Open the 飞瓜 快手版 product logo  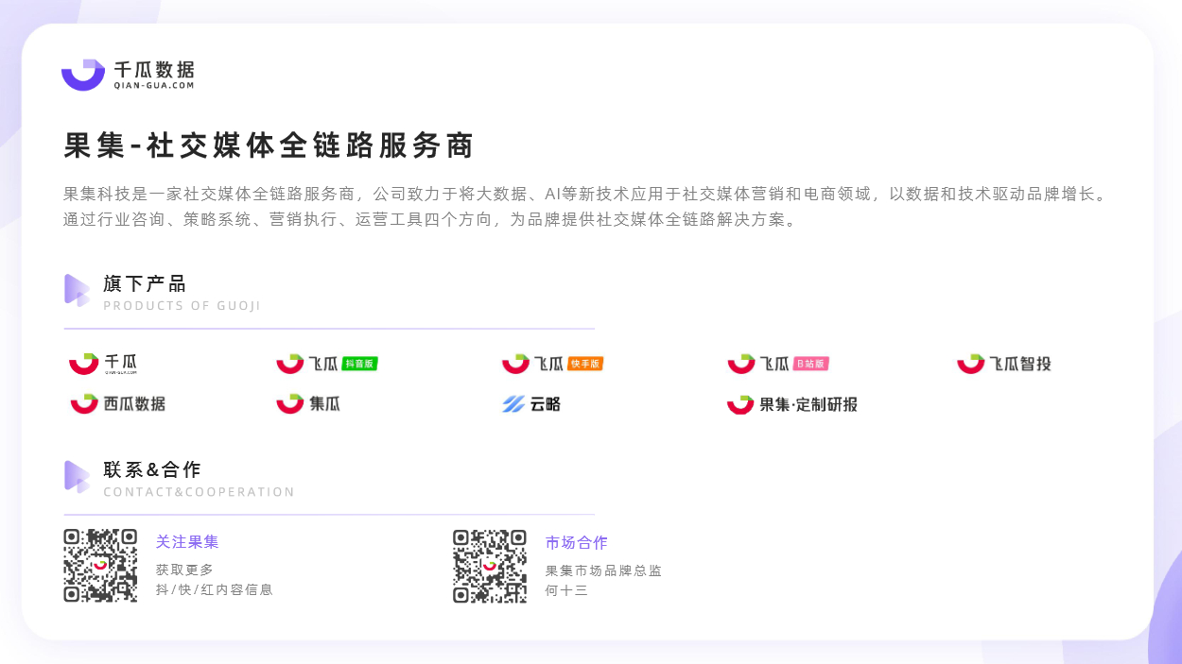pyautogui.click(x=552, y=364)
